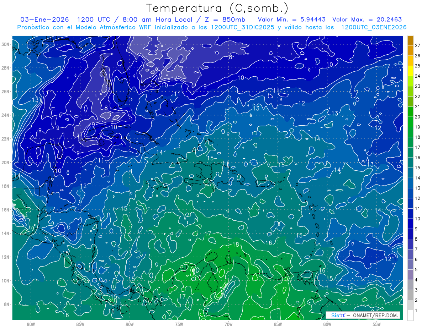Screen dimensions: 427x329
Task: Click the "Sisπ" logo text
Action: coord(338,315)
